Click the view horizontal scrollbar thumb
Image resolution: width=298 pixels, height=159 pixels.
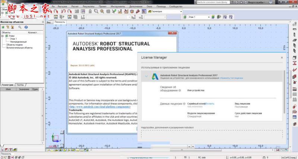196,150
